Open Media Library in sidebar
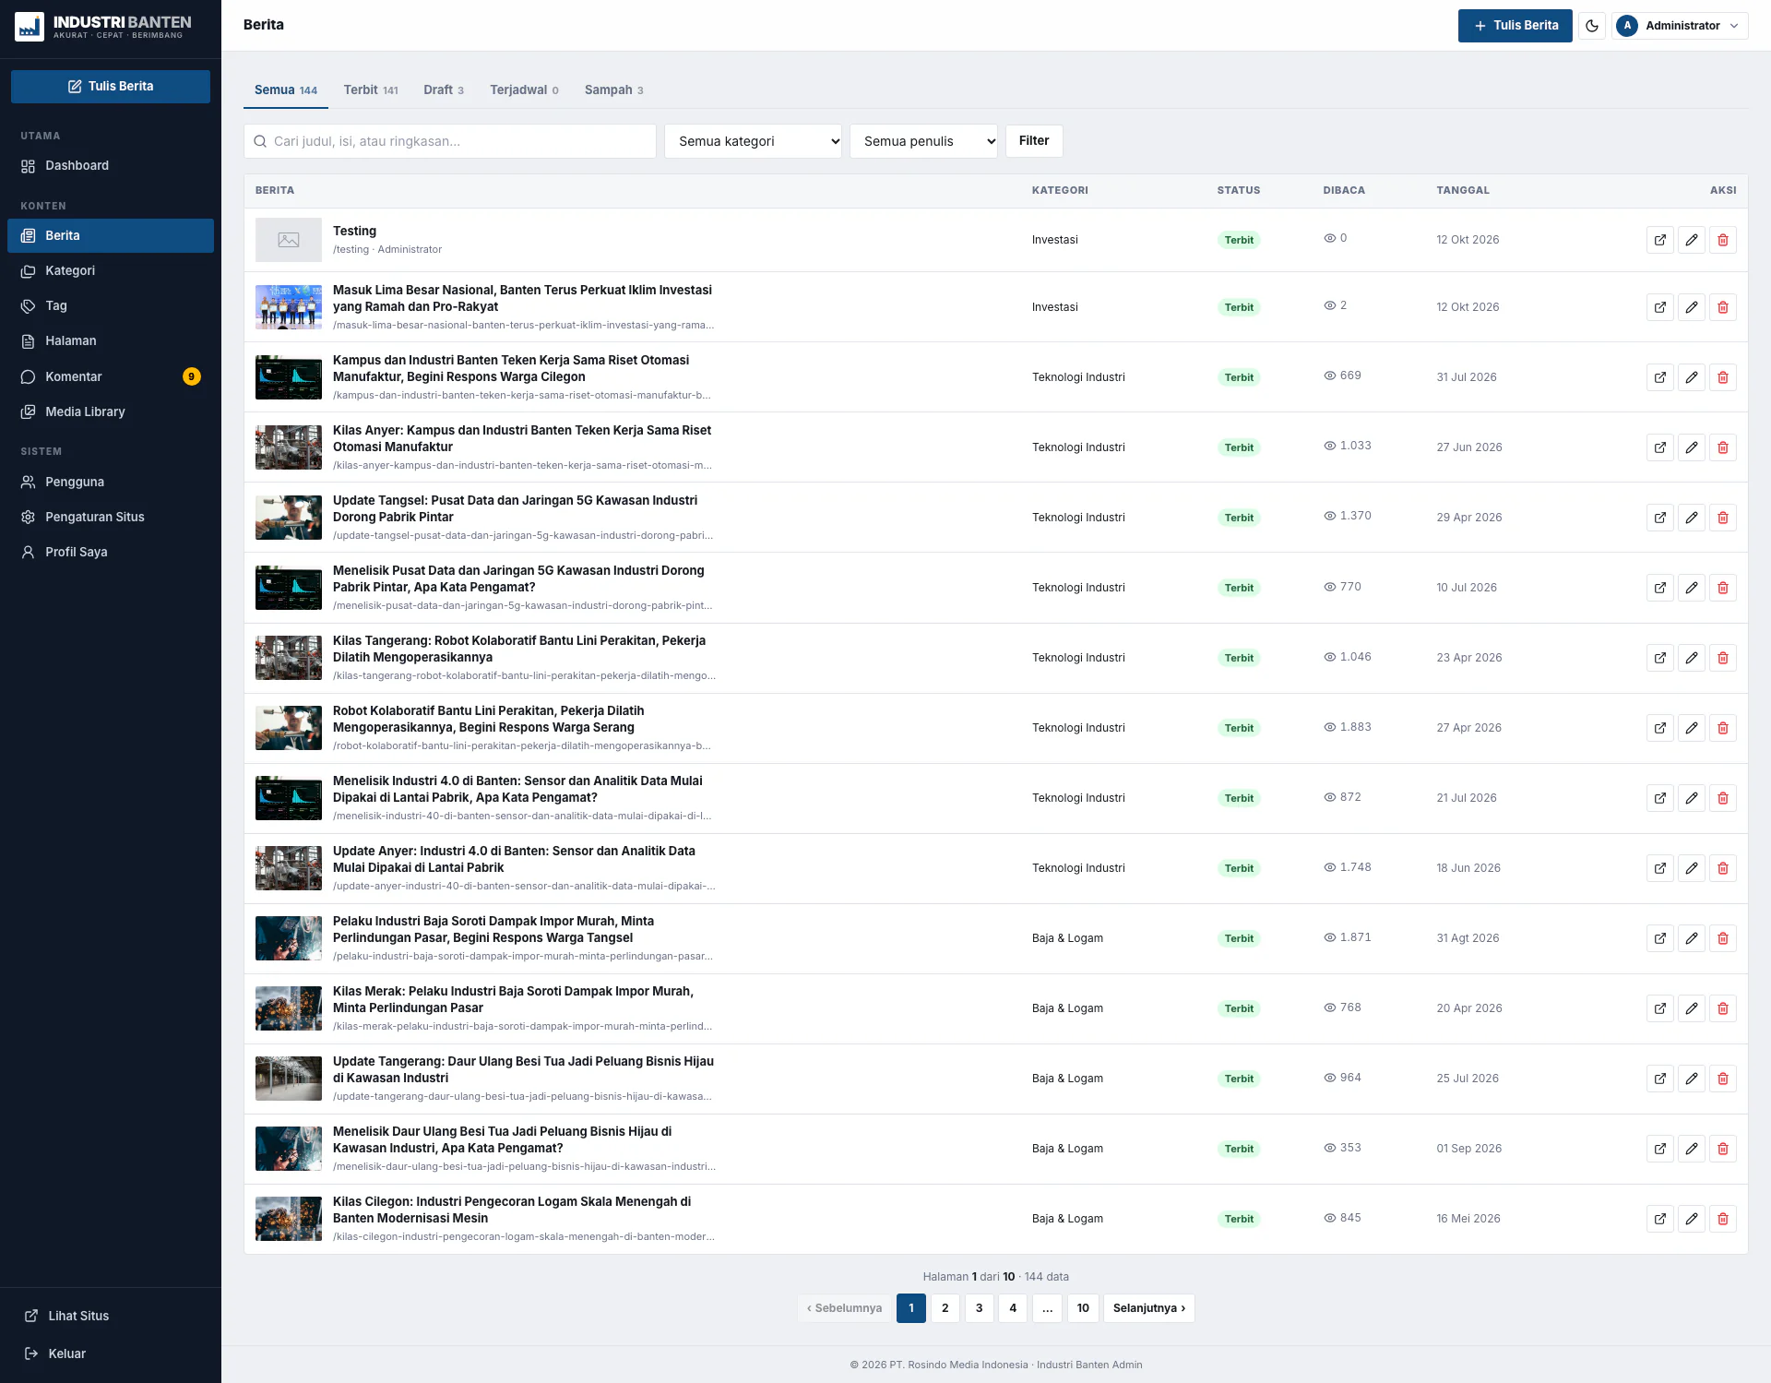 [x=111, y=411]
